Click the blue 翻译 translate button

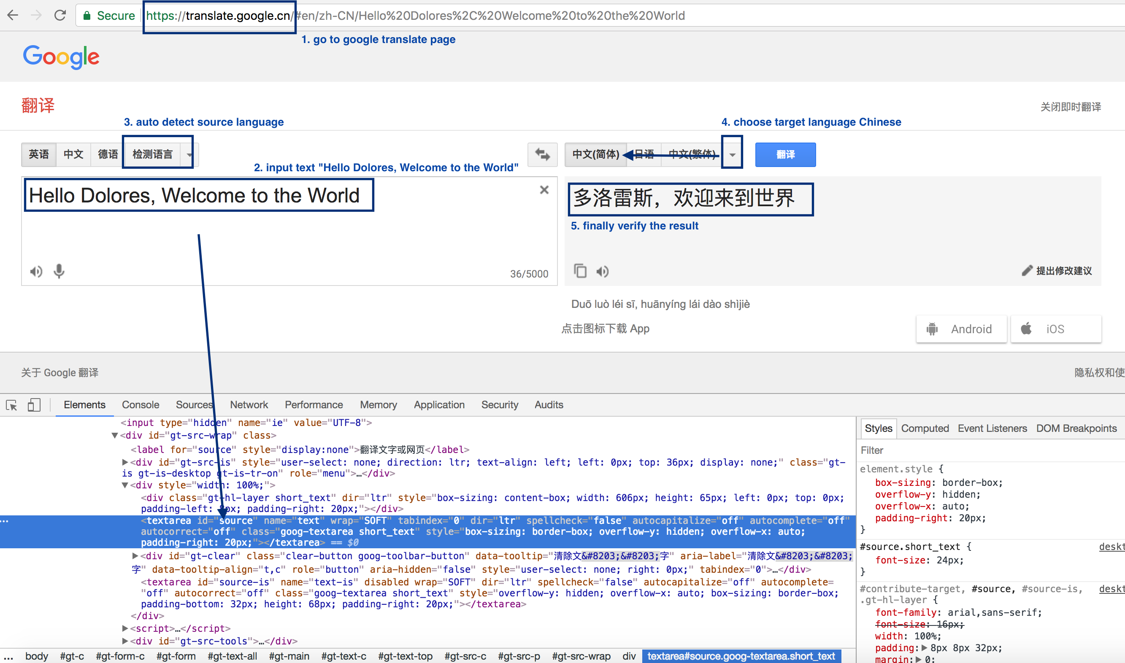(785, 155)
